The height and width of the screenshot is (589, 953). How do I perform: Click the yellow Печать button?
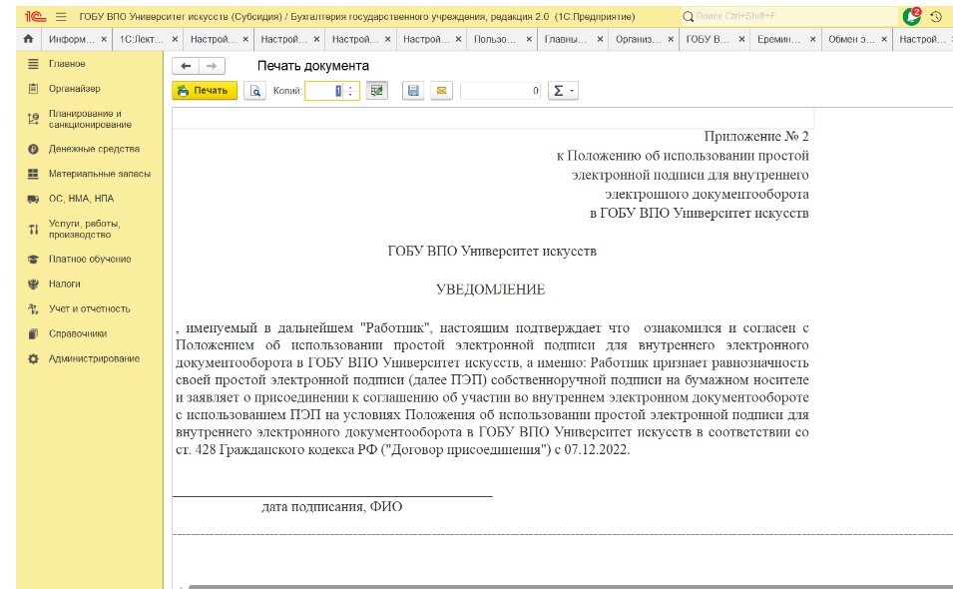[x=205, y=91]
